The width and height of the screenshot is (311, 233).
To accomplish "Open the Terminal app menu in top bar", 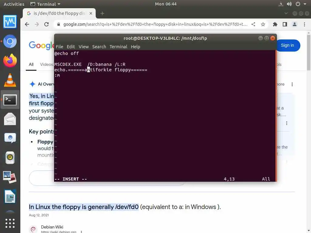I will point(46,4).
